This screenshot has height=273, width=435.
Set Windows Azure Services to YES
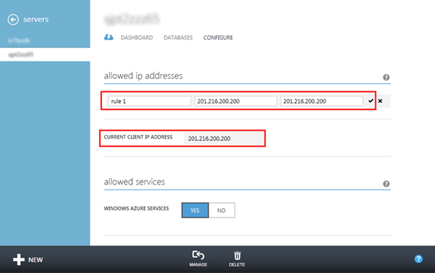[x=195, y=210]
